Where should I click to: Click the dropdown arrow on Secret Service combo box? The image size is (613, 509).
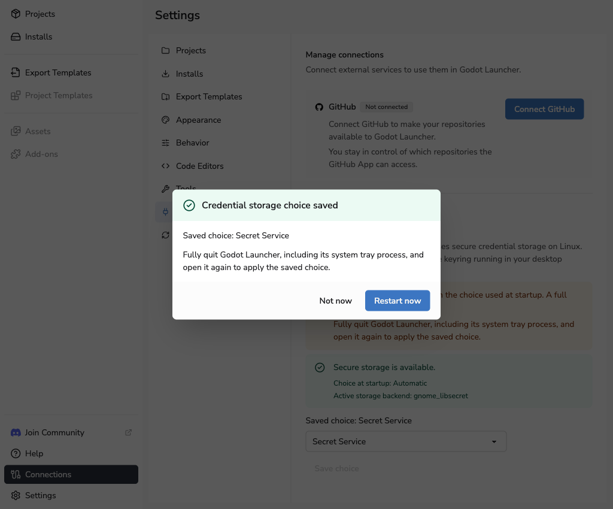[x=494, y=442]
